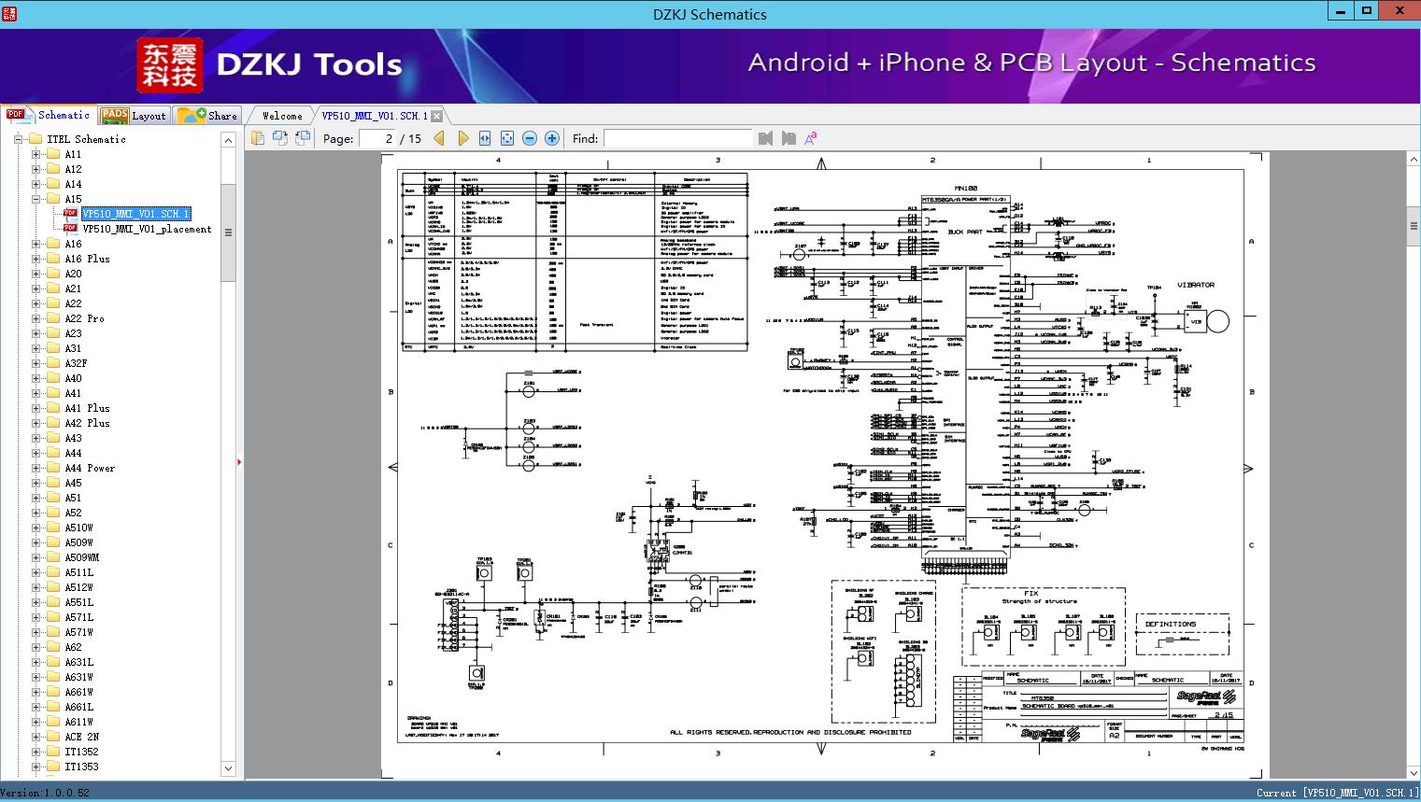This screenshot has width=1421, height=802.
Task: Switch to the Schematic tab
Action: point(49,115)
